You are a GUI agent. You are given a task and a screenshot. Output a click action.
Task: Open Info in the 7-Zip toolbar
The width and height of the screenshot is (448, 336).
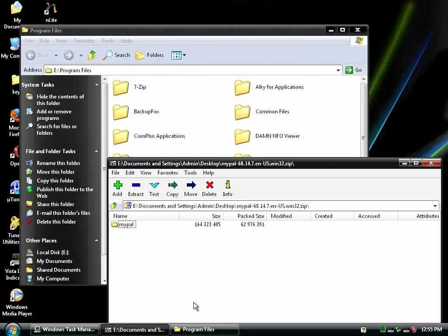(x=227, y=189)
